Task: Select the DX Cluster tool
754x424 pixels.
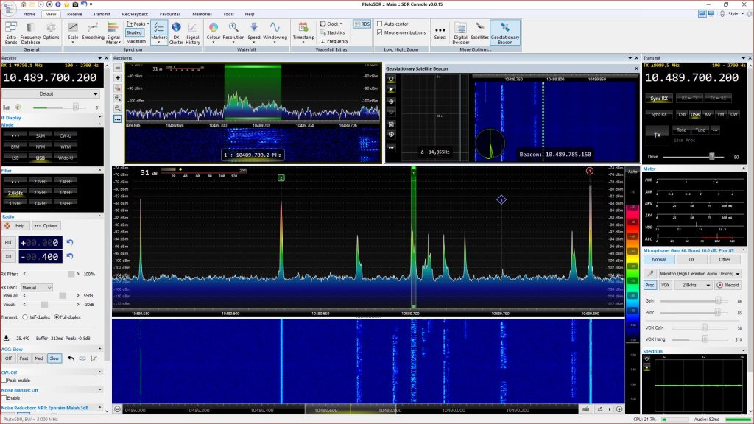Action: point(176,32)
